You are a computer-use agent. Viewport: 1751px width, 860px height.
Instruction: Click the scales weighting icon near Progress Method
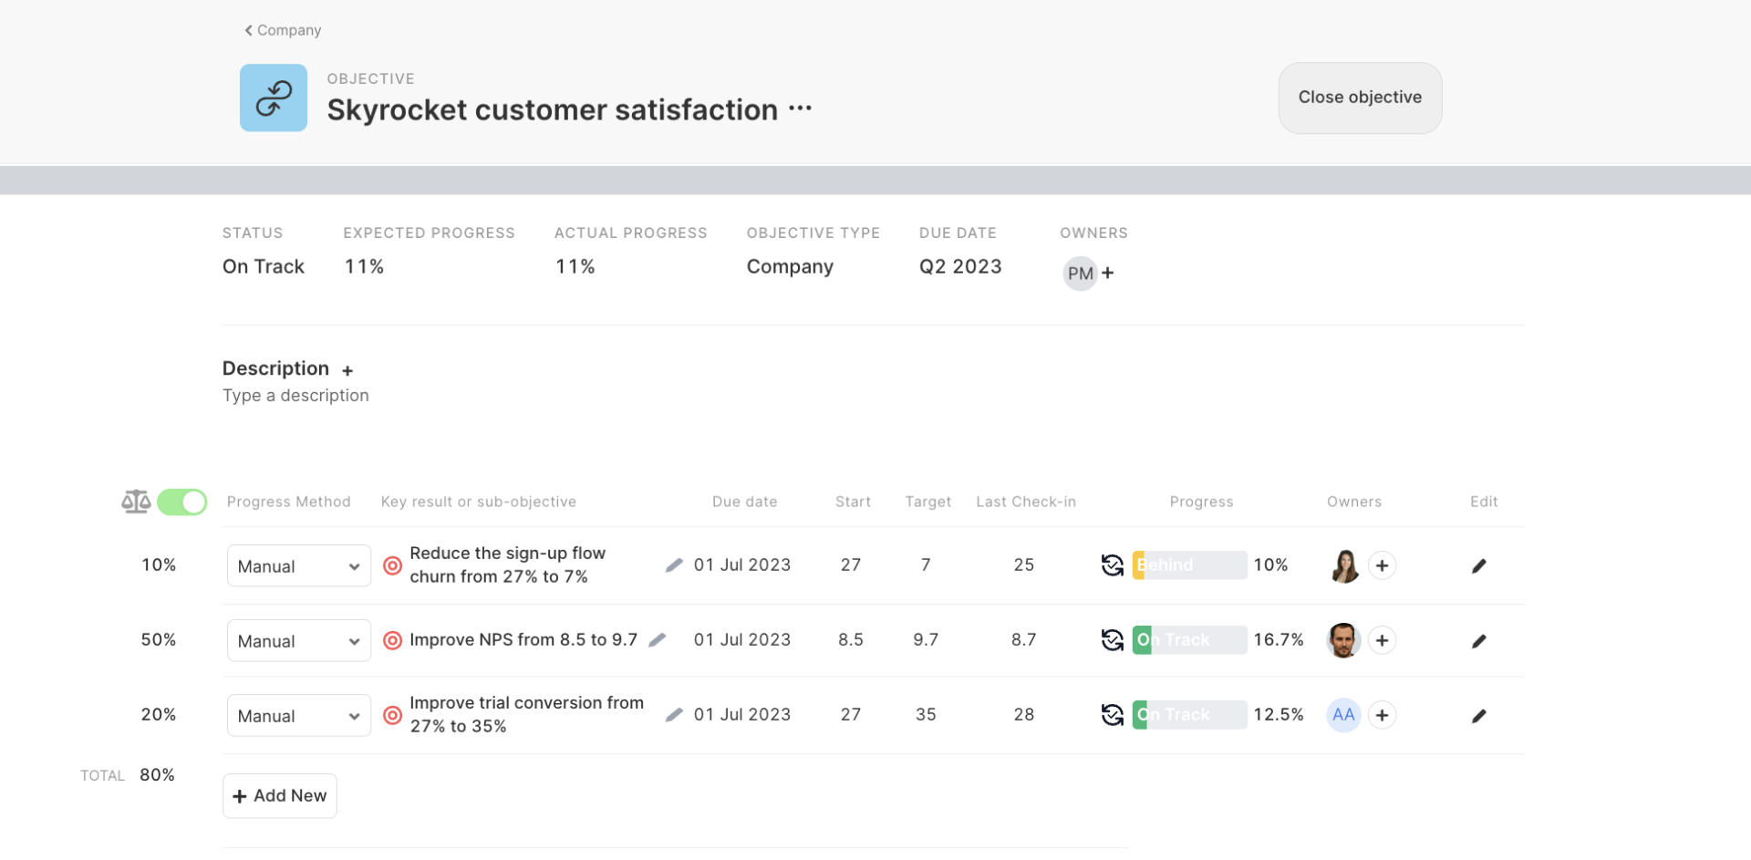pyautogui.click(x=134, y=501)
